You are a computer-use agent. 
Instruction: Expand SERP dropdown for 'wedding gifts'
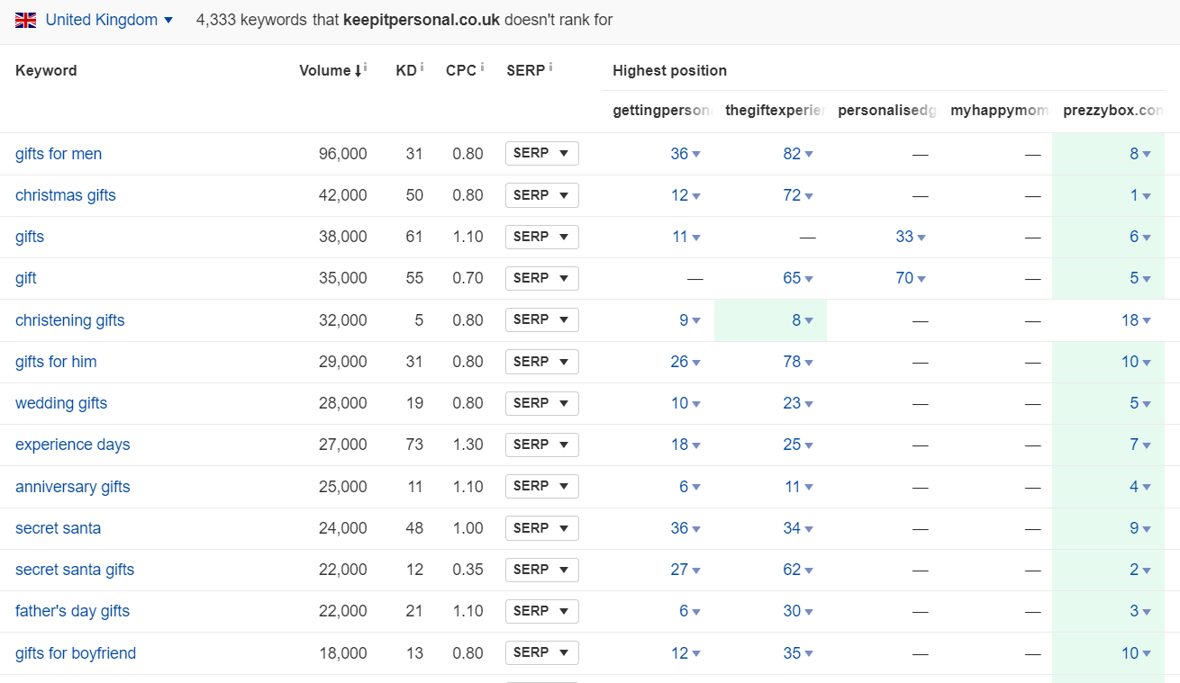click(x=541, y=403)
